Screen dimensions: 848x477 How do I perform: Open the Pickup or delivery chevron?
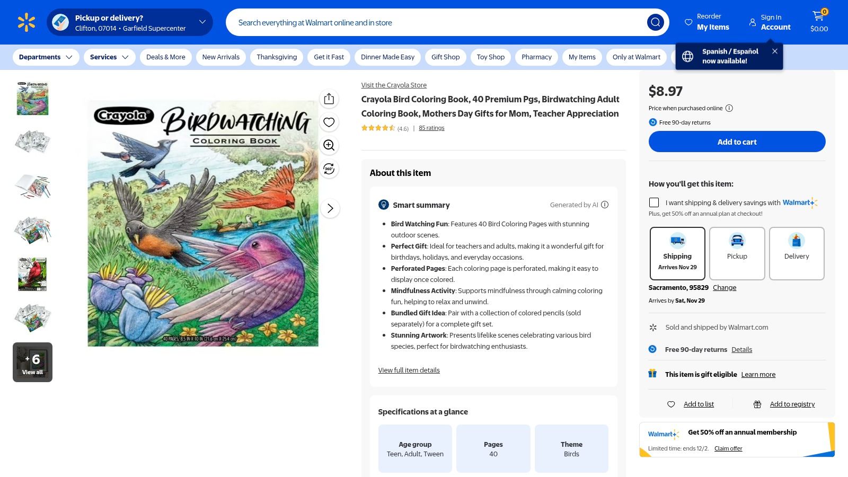[201, 22]
